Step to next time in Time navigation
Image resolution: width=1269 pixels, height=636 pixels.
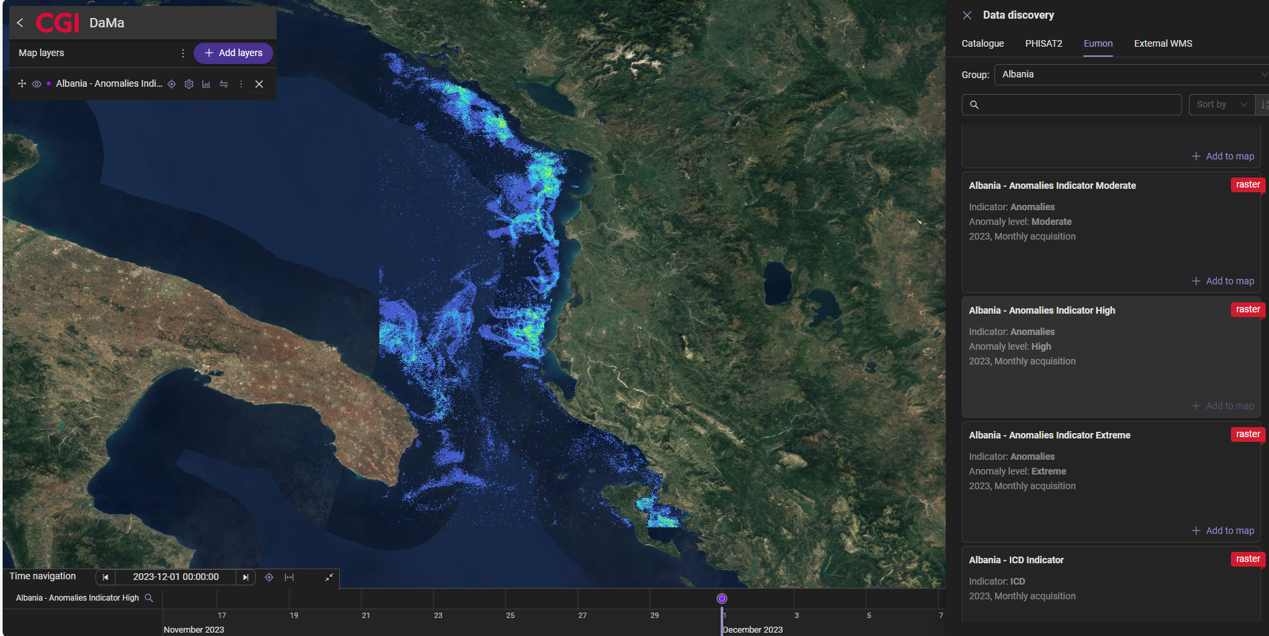[246, 577]
